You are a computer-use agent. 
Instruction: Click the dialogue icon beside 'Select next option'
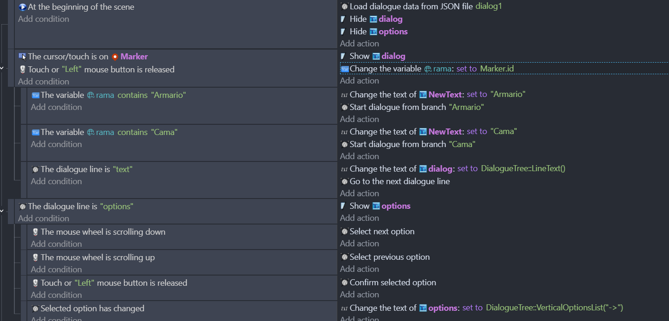tap(344, 231)
